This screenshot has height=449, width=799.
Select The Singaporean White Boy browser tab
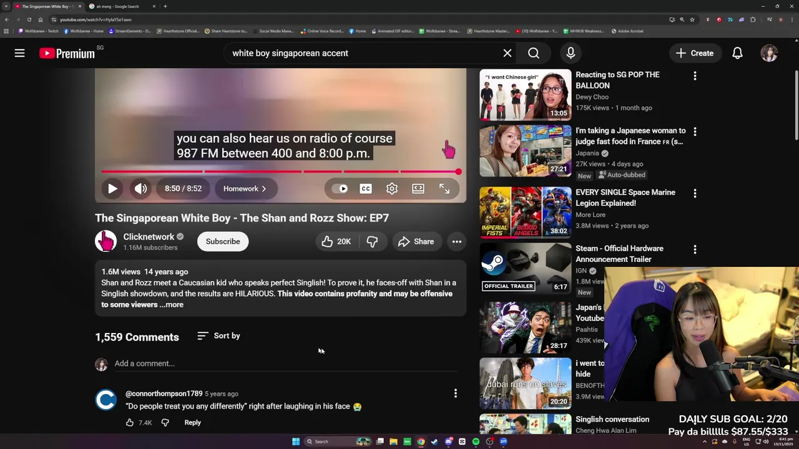(x=47, y=6)
